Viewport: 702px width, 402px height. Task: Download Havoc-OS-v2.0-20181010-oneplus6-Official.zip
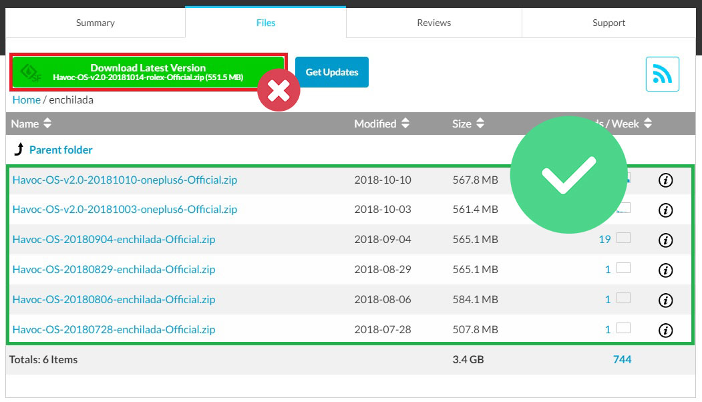tap(125, 180)
